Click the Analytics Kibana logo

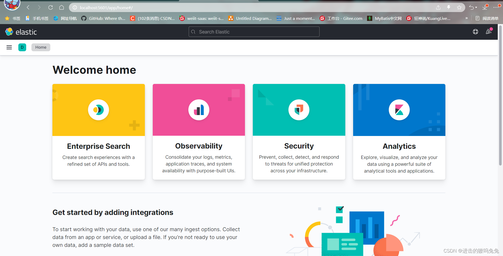tap(399, 110)
